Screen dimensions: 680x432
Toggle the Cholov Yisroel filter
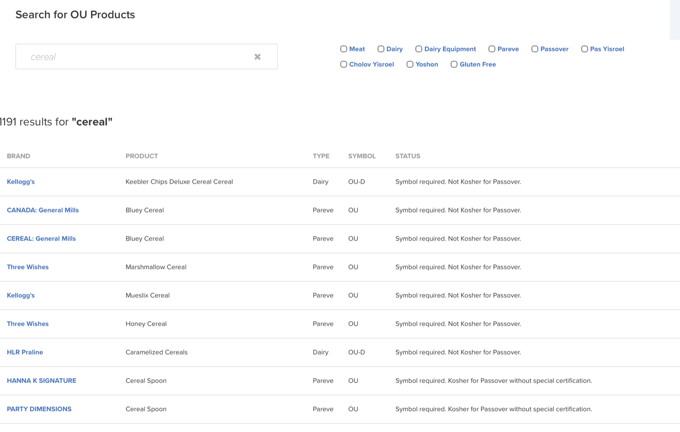tap(343, 64)
